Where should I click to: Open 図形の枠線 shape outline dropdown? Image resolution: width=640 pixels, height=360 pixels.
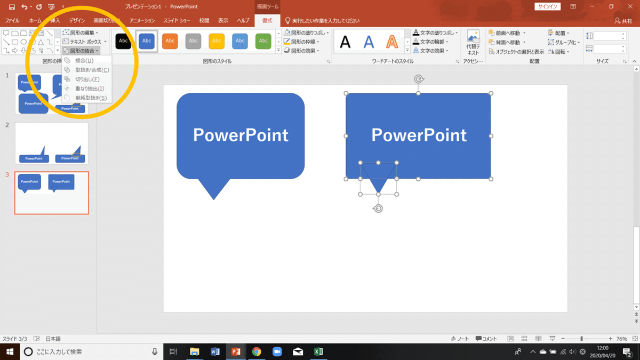click(302, 42)
